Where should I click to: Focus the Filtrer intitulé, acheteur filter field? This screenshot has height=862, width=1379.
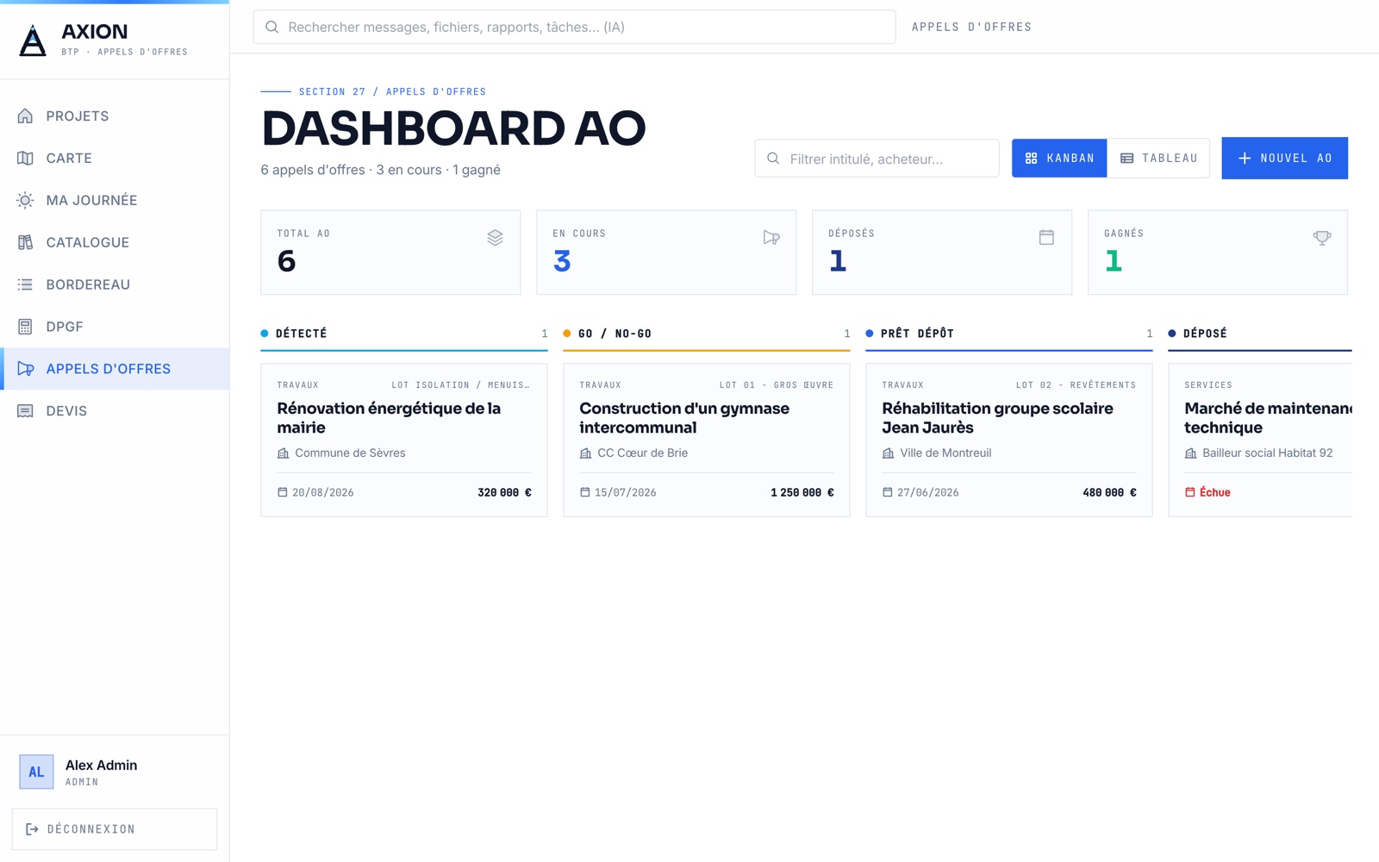[877, 159]
